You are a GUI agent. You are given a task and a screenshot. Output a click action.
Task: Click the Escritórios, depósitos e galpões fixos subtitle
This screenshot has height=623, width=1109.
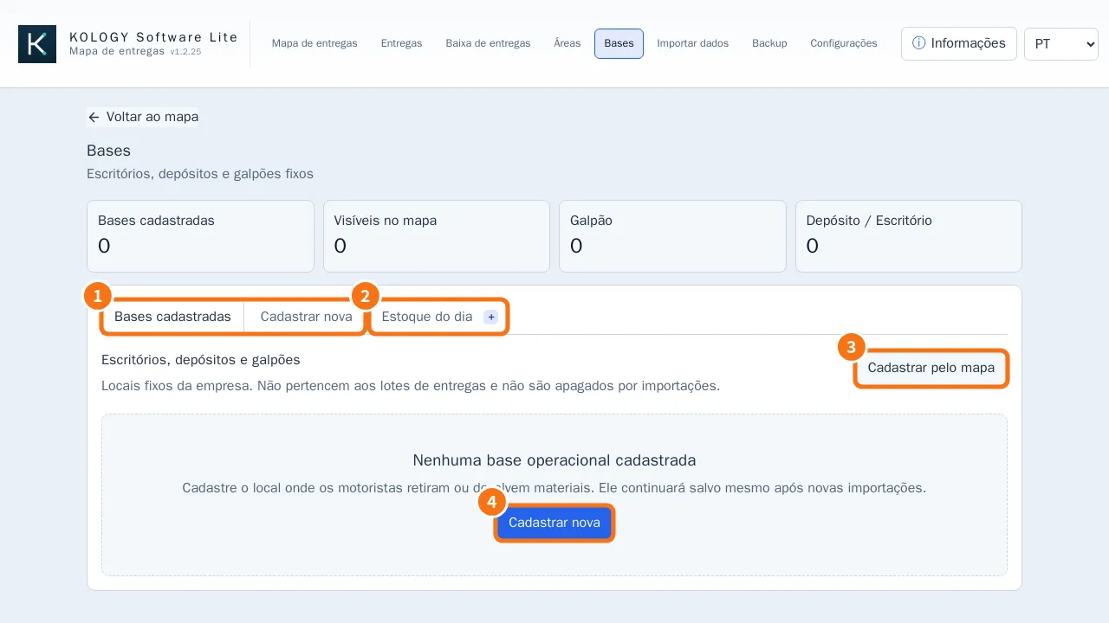click(x=200, y=174)
